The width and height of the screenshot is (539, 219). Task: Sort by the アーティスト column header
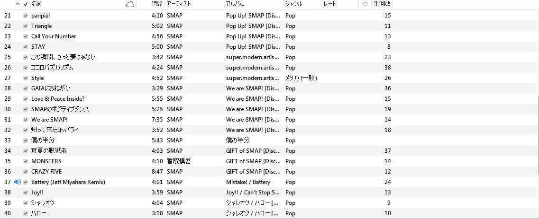(x=179, y=4)
